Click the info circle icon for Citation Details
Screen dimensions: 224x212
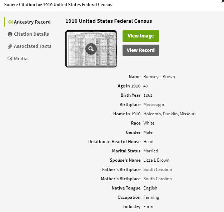(x=10, y=34)
